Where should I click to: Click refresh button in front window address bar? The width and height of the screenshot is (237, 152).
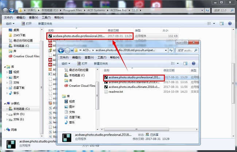click(171, 50)
